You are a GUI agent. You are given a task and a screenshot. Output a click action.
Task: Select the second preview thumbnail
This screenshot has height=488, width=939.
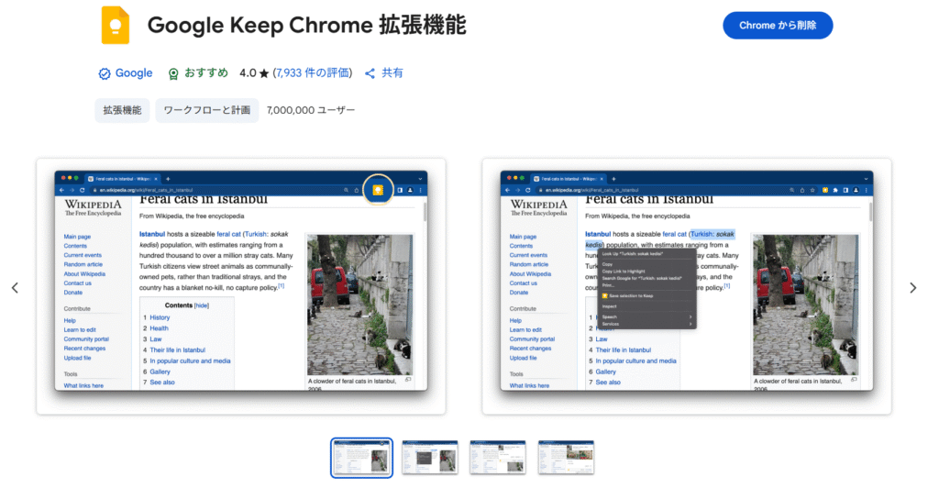coord(430,457)
